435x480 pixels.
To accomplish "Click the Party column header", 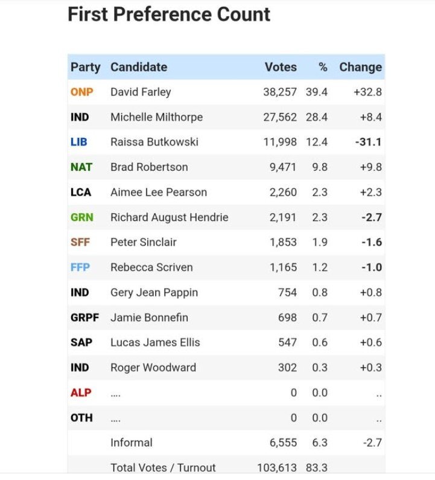I will coord(86,68).
